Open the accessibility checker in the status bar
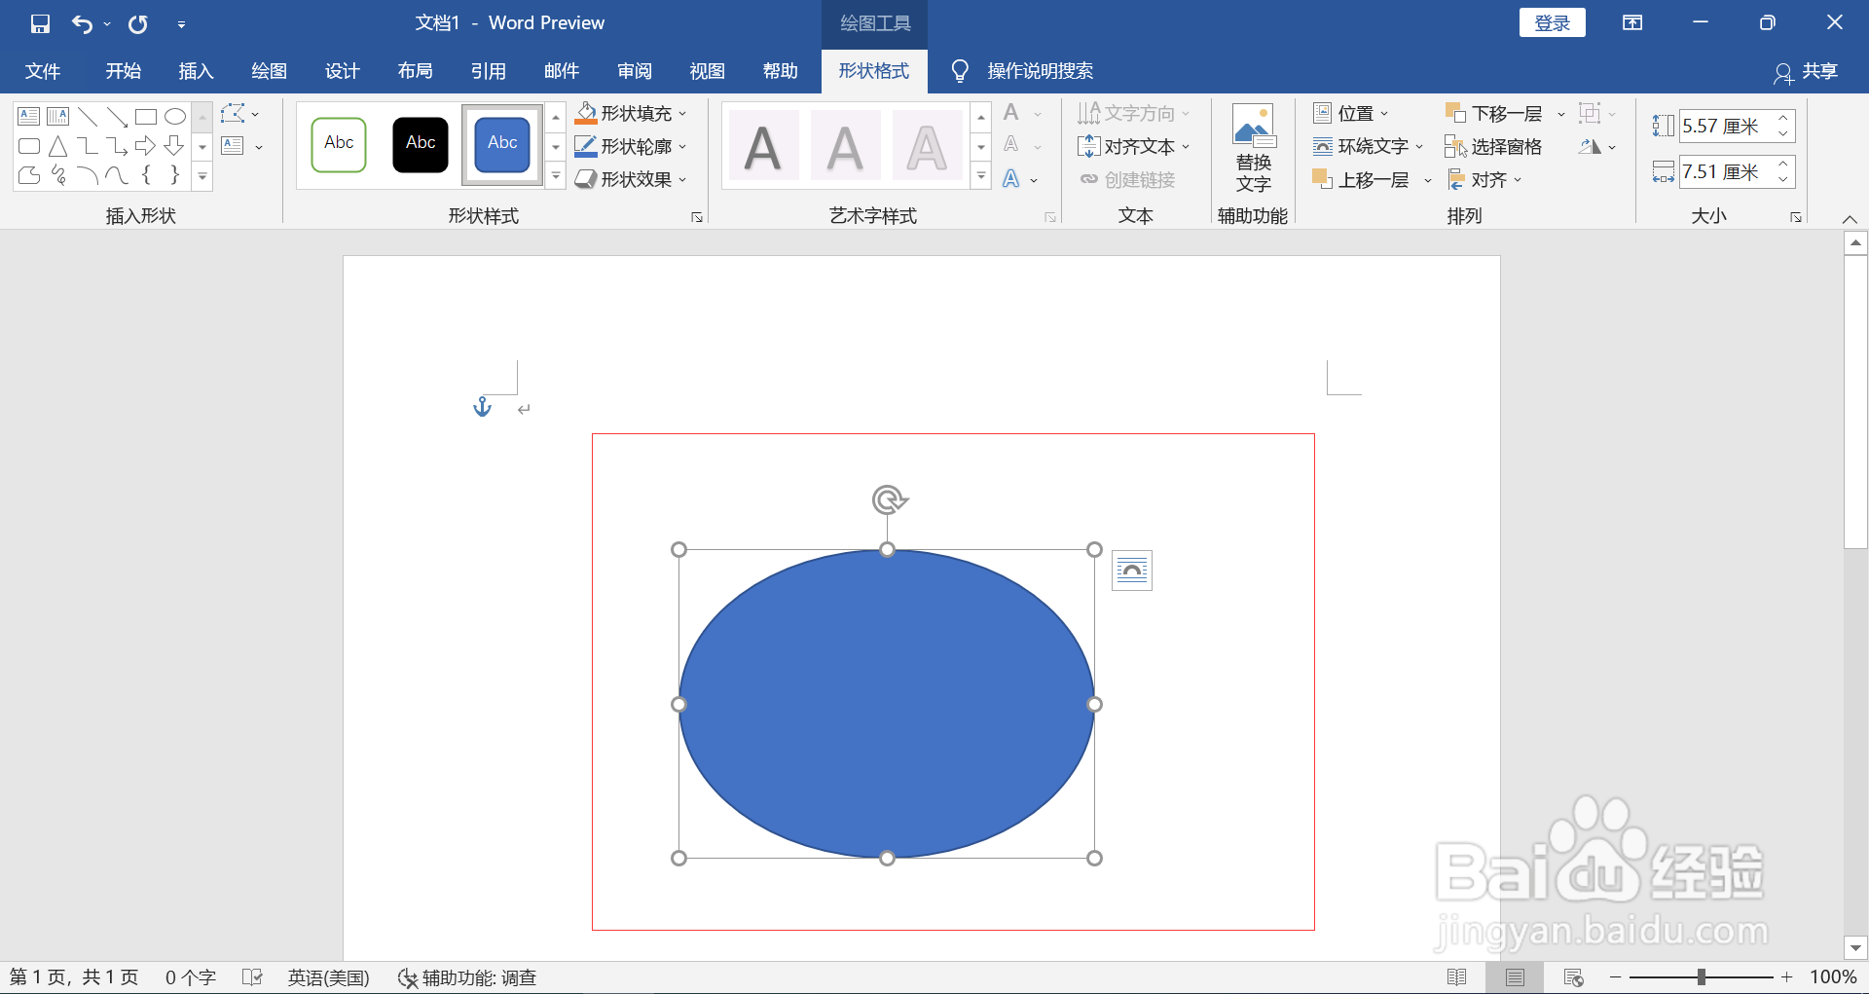The width and height of the screenshot is (1869, 994). (467, 977)
